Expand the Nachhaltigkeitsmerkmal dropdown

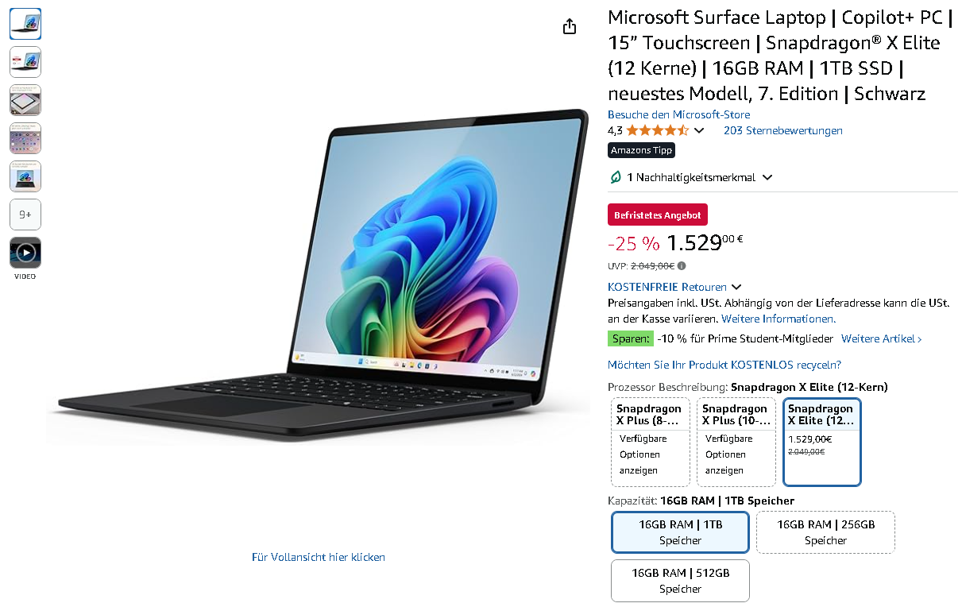[x=767, y=178]
